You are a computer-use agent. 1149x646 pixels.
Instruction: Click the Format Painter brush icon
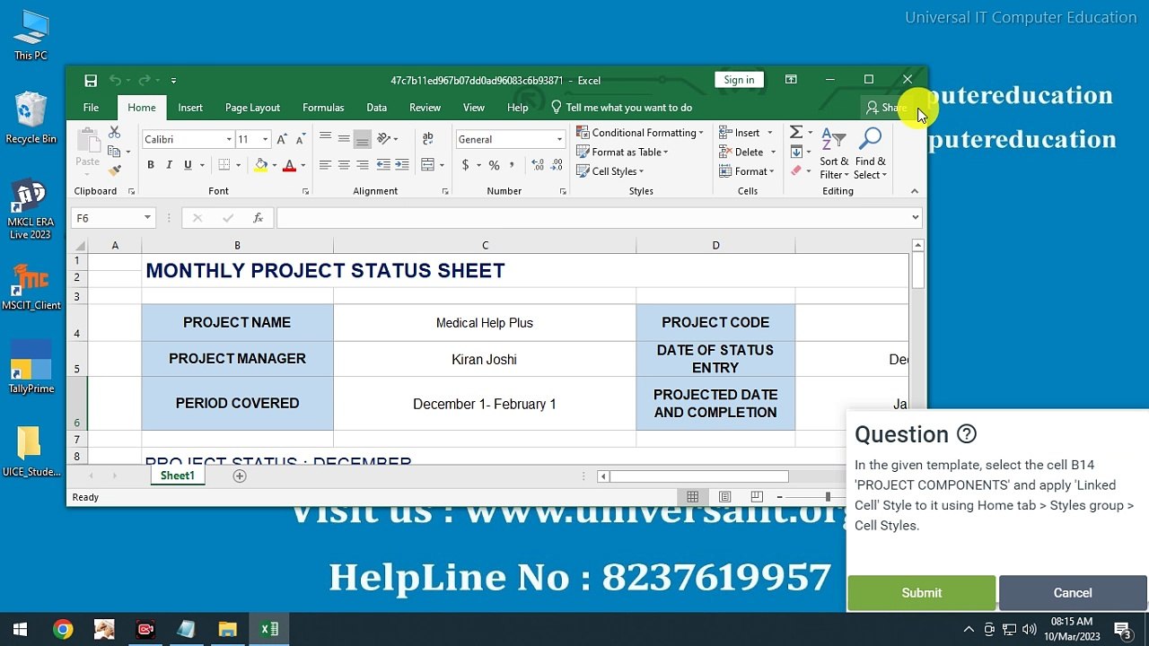click(x=115, y=170)
